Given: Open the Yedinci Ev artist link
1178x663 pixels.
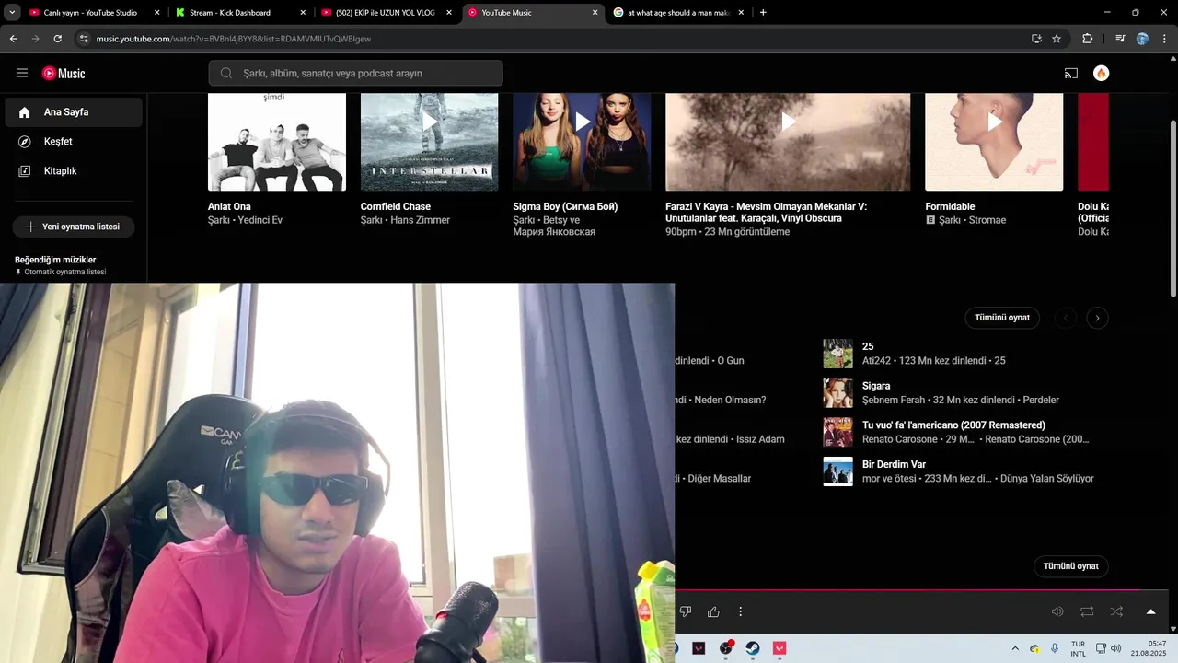Looking at the screenshot, I should point(260,220).
